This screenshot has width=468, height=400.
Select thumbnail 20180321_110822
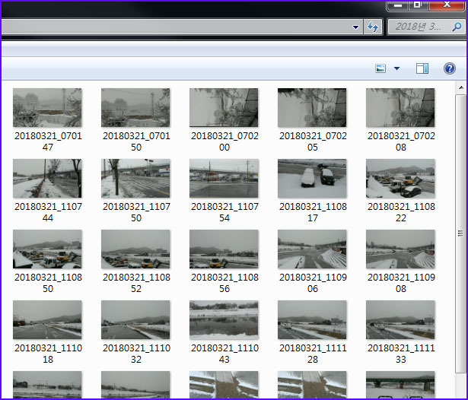(x=400, y=179)
